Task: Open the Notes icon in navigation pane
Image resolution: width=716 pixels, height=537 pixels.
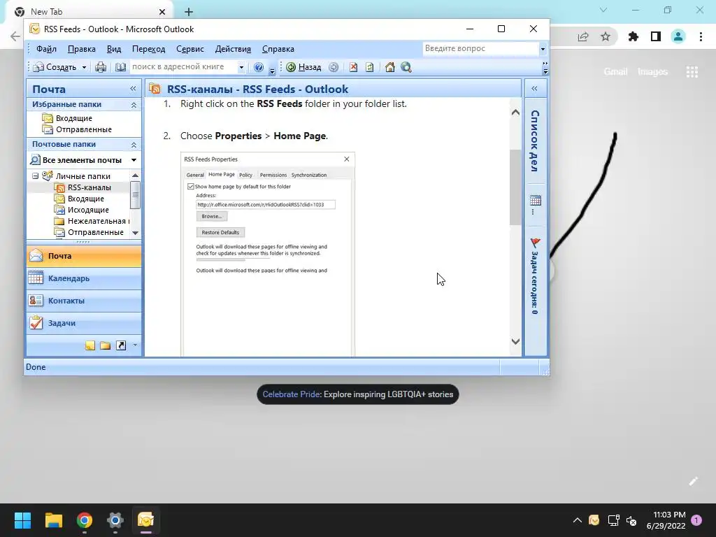Action: [x=90, y=345]
